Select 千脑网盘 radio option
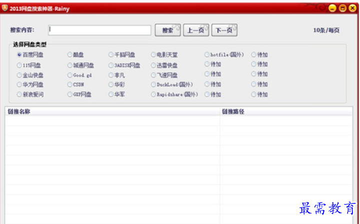360x224 pixels. (122, 55)
